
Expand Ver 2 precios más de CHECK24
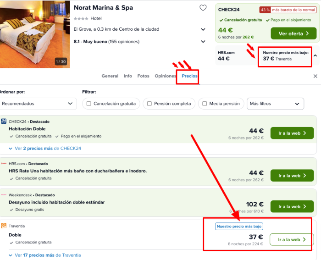(x=45, y=149)
